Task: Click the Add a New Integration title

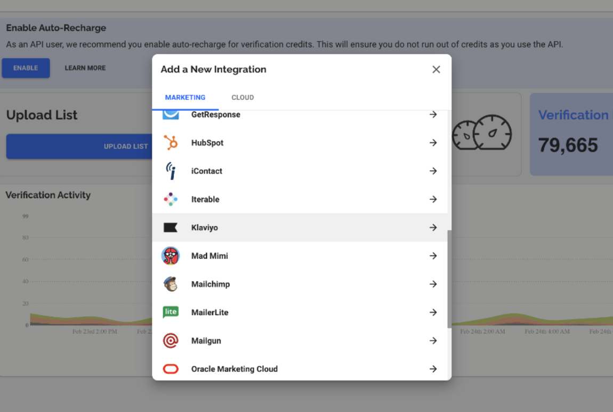Action: coord(213,69)
